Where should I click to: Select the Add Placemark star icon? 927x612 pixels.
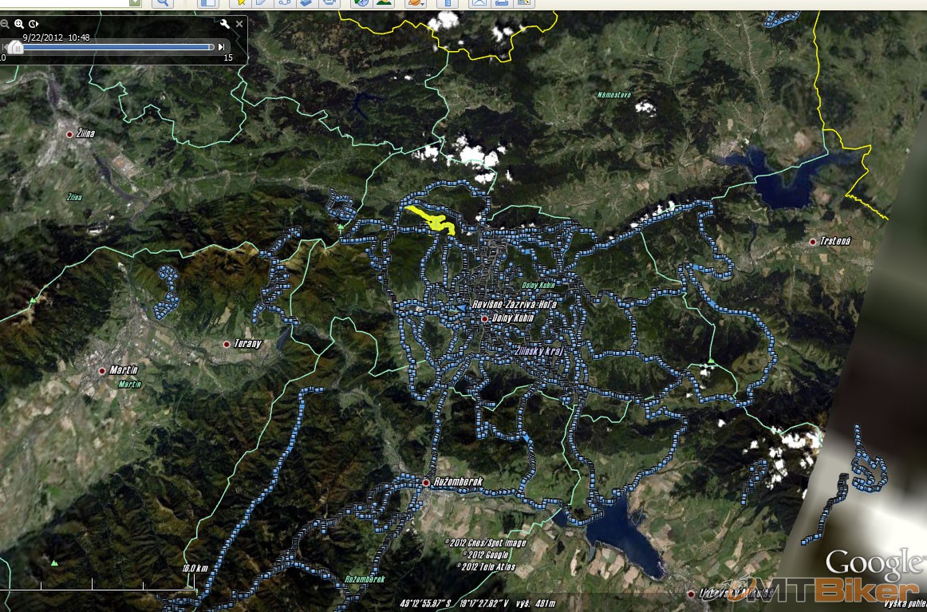(240, 3)
